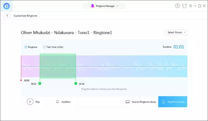Click the Save to Ringtone Library button
Screen dimensions: 208x121
coord(141,102)
